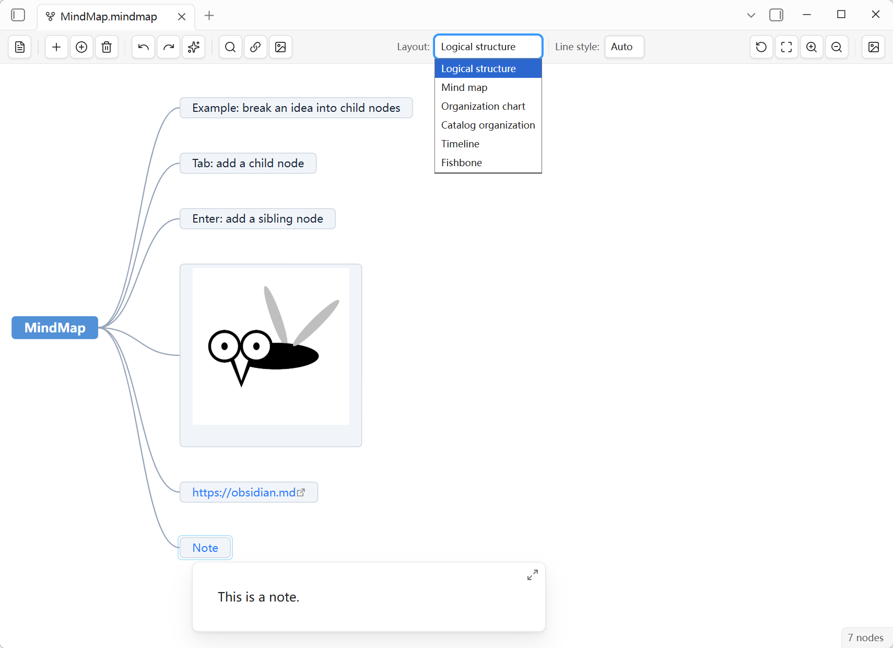Select Organization chart layout
The height and width of the screenshot is (648, 893).
coord(488,106)
